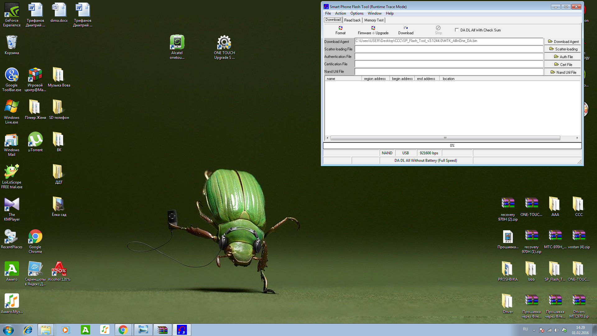Image resolution: width=597 pixels, height=336 pixels.
Task: Click the Format toolbar icon
Action: click(x=340, y=30)
